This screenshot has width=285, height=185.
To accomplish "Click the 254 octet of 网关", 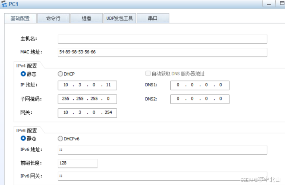I will [108, 112].
